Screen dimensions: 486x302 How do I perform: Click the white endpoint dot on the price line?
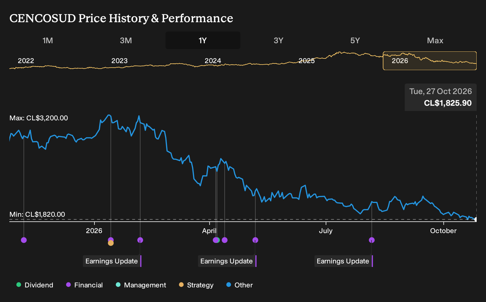[x=476, y=219]
